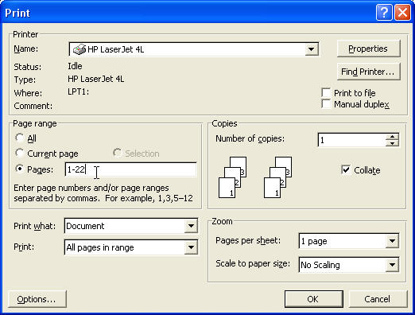Increase number of copies with up arrow
The height and width of the screenshot is (315, 415).
392,137
